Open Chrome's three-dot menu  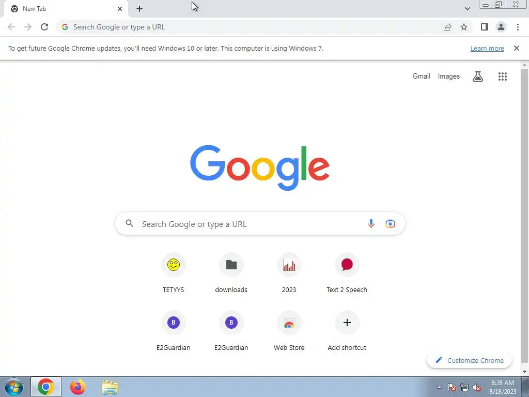click(518, 27)
